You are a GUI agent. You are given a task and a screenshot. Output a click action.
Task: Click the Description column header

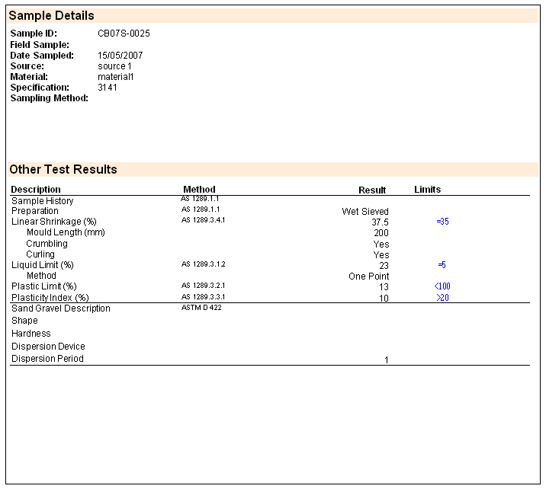[x=36, y=190]
